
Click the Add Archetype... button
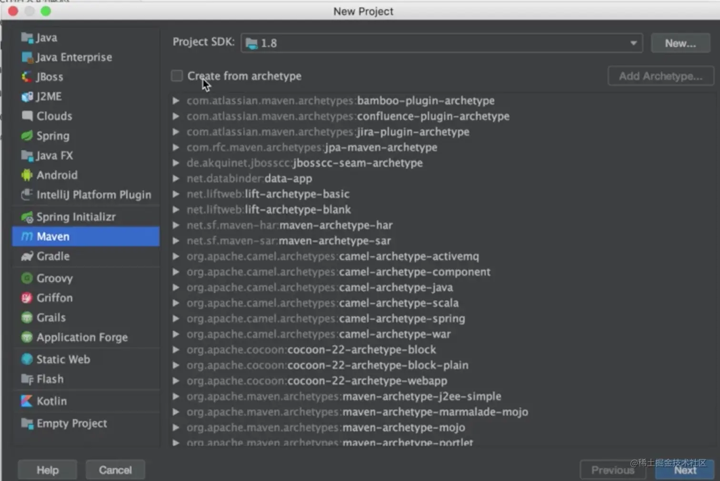(660, 76)
